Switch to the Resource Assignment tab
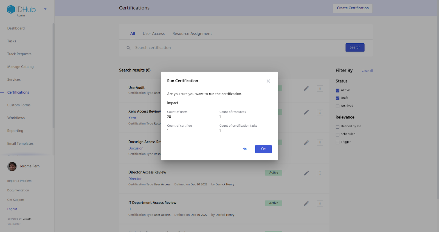The image size is (439, 232). [192, 34]
